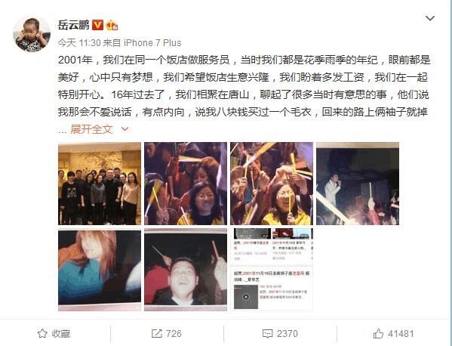
Task: Open third thumbnail with woman in yellow
Action: 272,184
